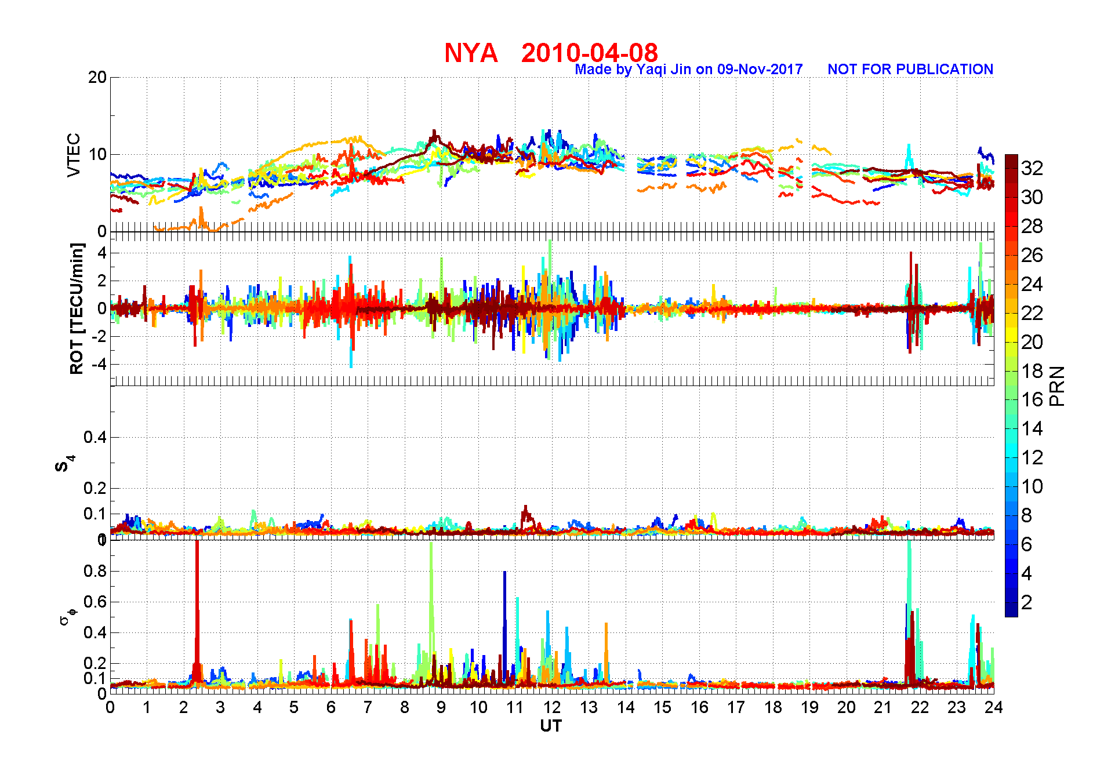Click the UT axis tick label "7"
Image resolution: width=1104 pixels, height=771 pixels.
click(x=368, y=708)
